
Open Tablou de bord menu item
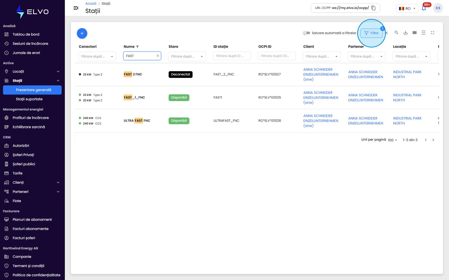[32, 34]
